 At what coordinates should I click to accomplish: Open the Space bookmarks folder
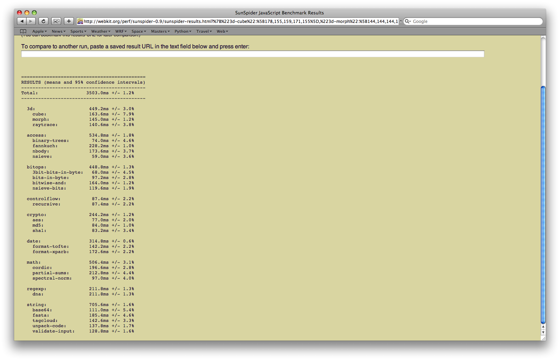pyautogui.click(x=139, y=31)
